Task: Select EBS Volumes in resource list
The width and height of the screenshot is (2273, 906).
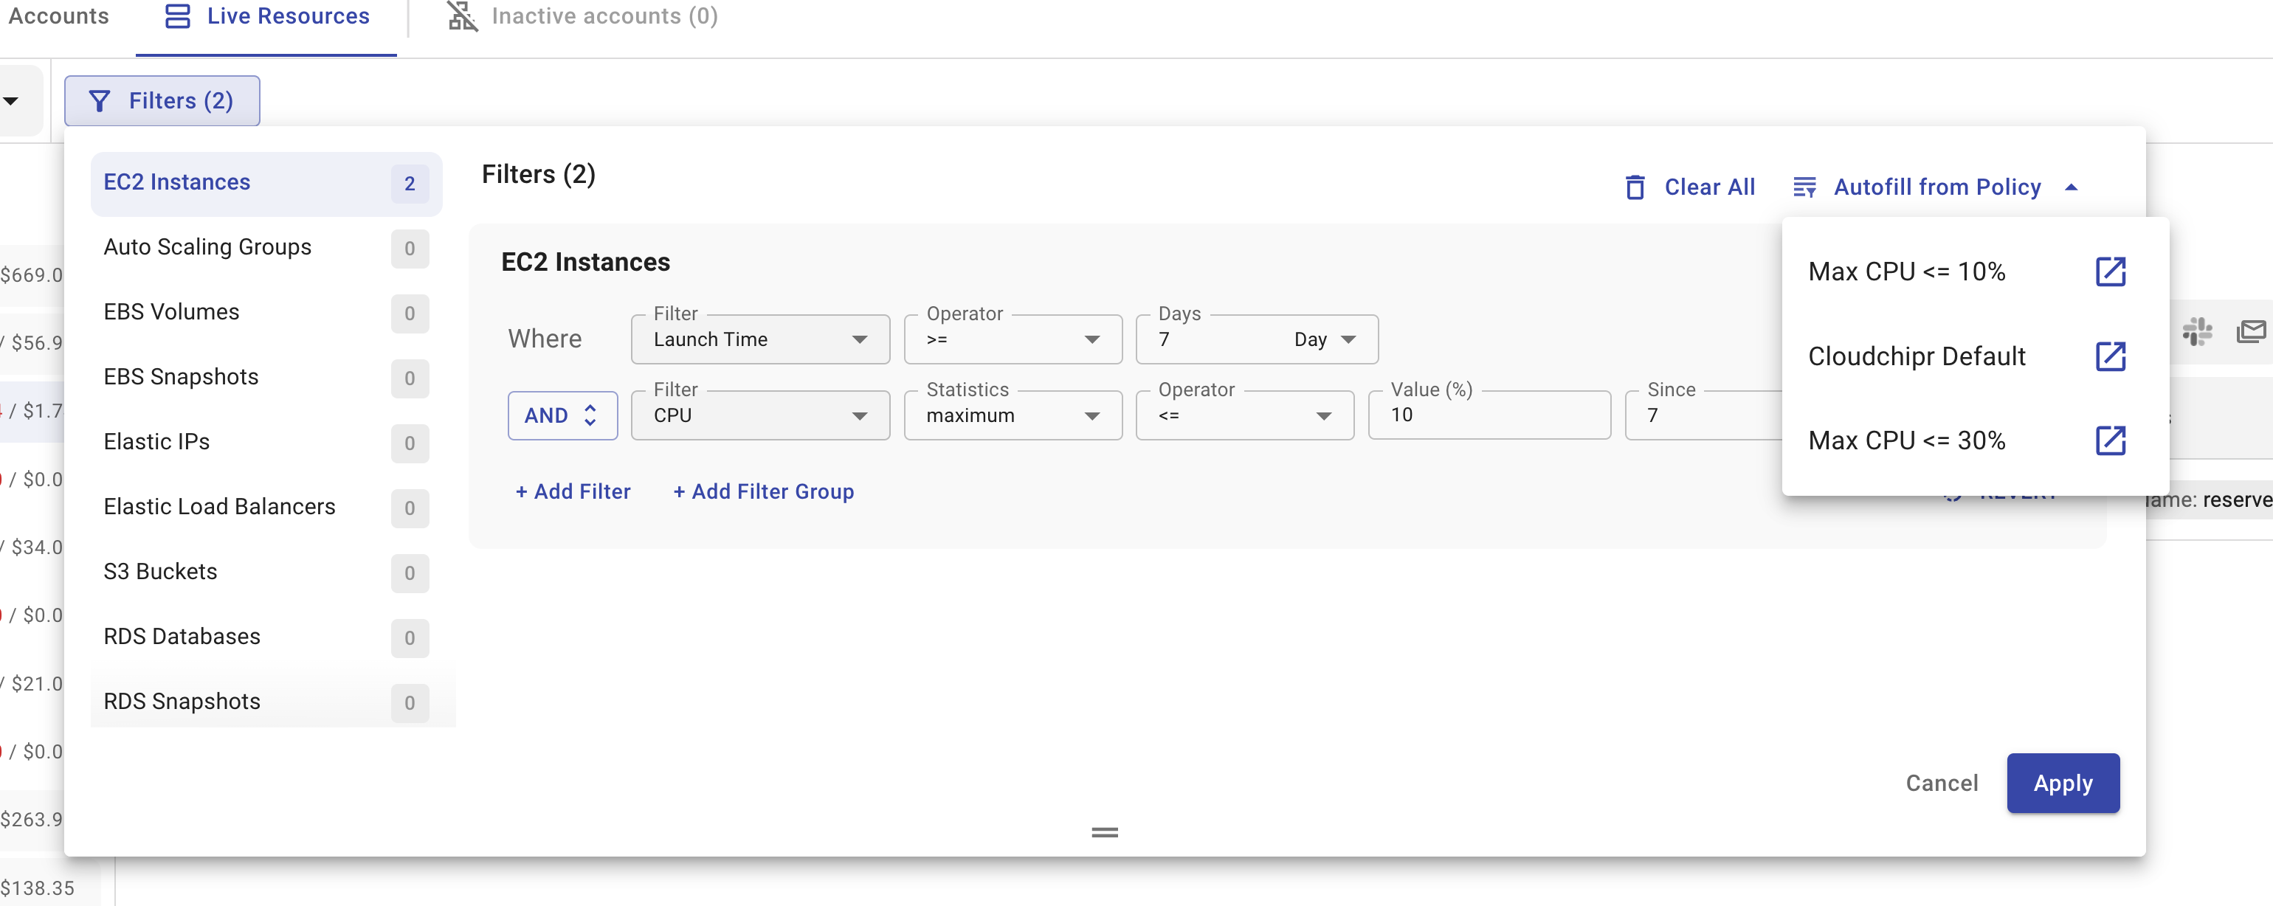Action: [x=171, y=312]
